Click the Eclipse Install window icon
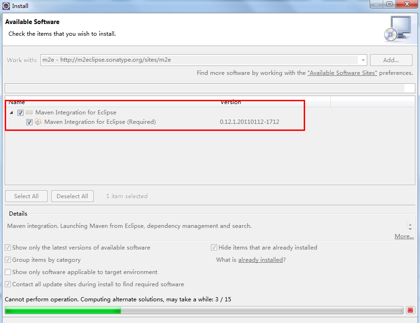420x323 pixels. pyautogui.click(x=6, y=6)
